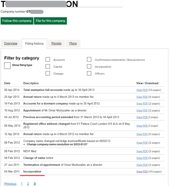
Task: View PDF for Change of name notice
Action: (x=142, y=158)
